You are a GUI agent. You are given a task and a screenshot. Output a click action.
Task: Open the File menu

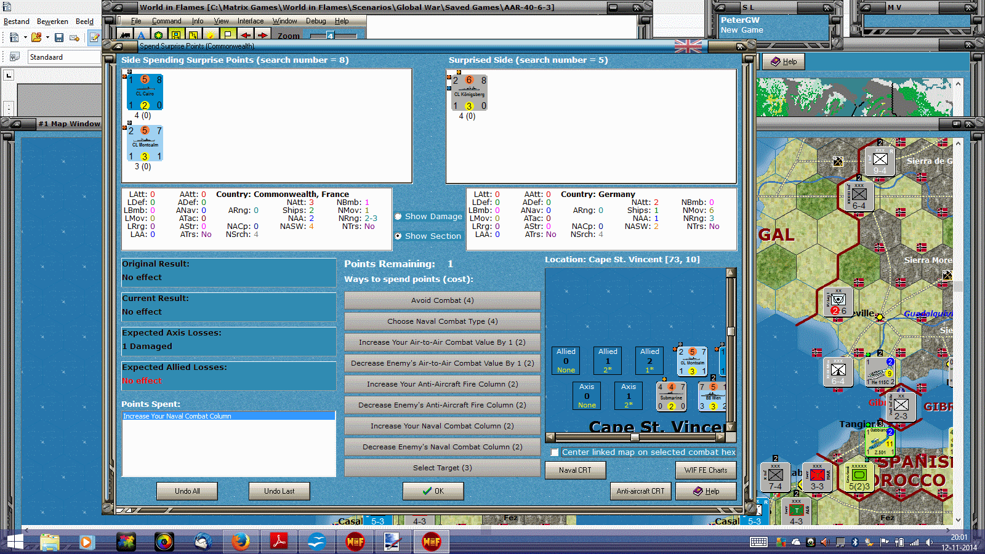[x=136, y=21]
